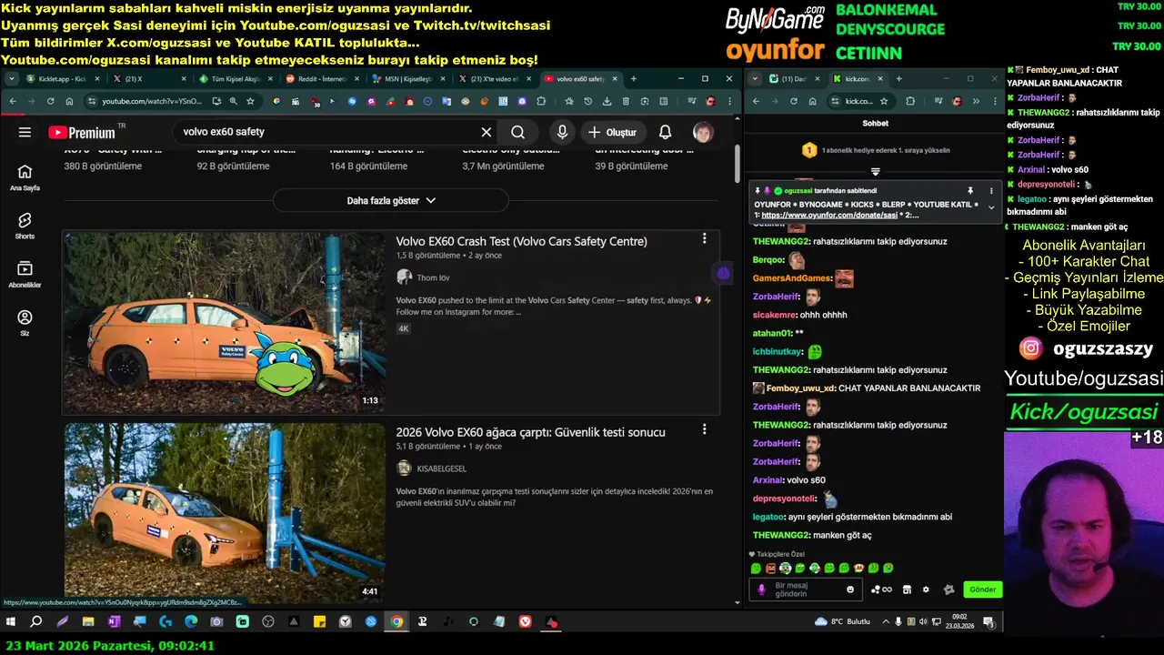The height and width of the screenshot is (655, 1164).
Task: Open Windows taskbar search
Action: pos(36,622)
